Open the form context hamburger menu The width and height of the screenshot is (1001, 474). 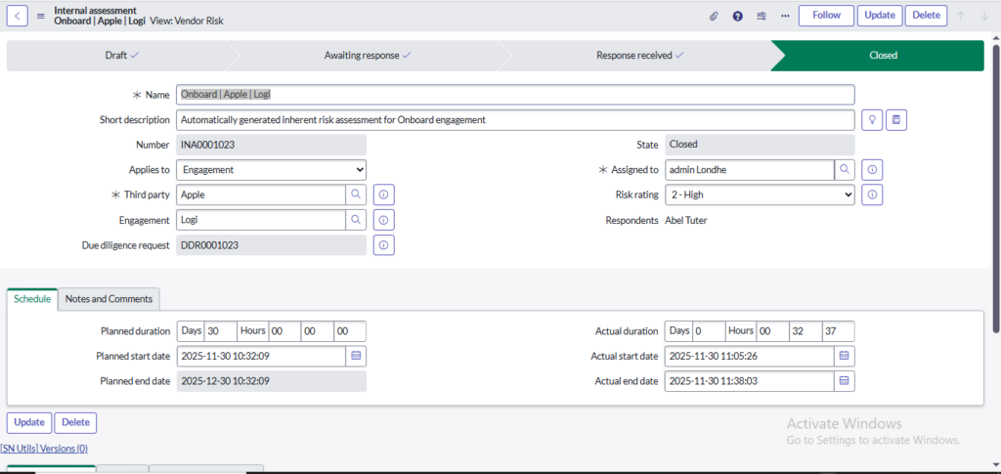[40, 16]
